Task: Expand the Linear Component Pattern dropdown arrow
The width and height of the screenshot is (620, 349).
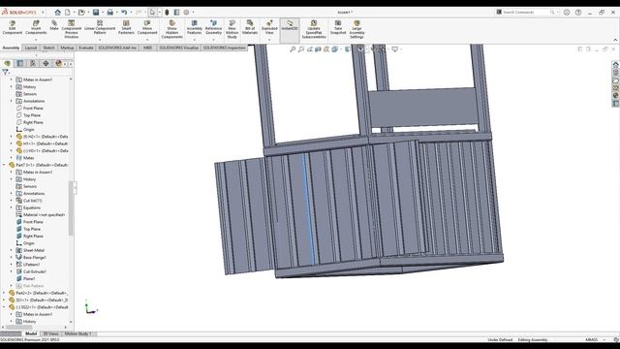Action: pyautogui.click(x=100, y=39)
